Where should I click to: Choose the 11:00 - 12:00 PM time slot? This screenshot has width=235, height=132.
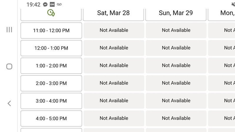point(51,31)
